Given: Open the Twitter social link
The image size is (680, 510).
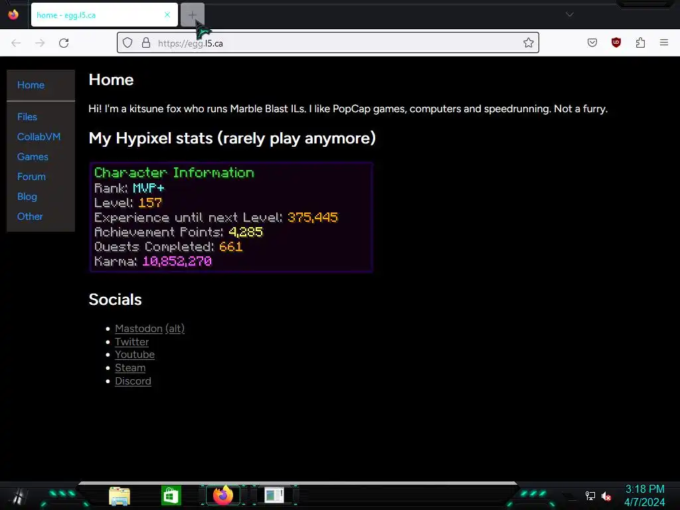Looking at the screenshot, I should [x=132, y=342].
